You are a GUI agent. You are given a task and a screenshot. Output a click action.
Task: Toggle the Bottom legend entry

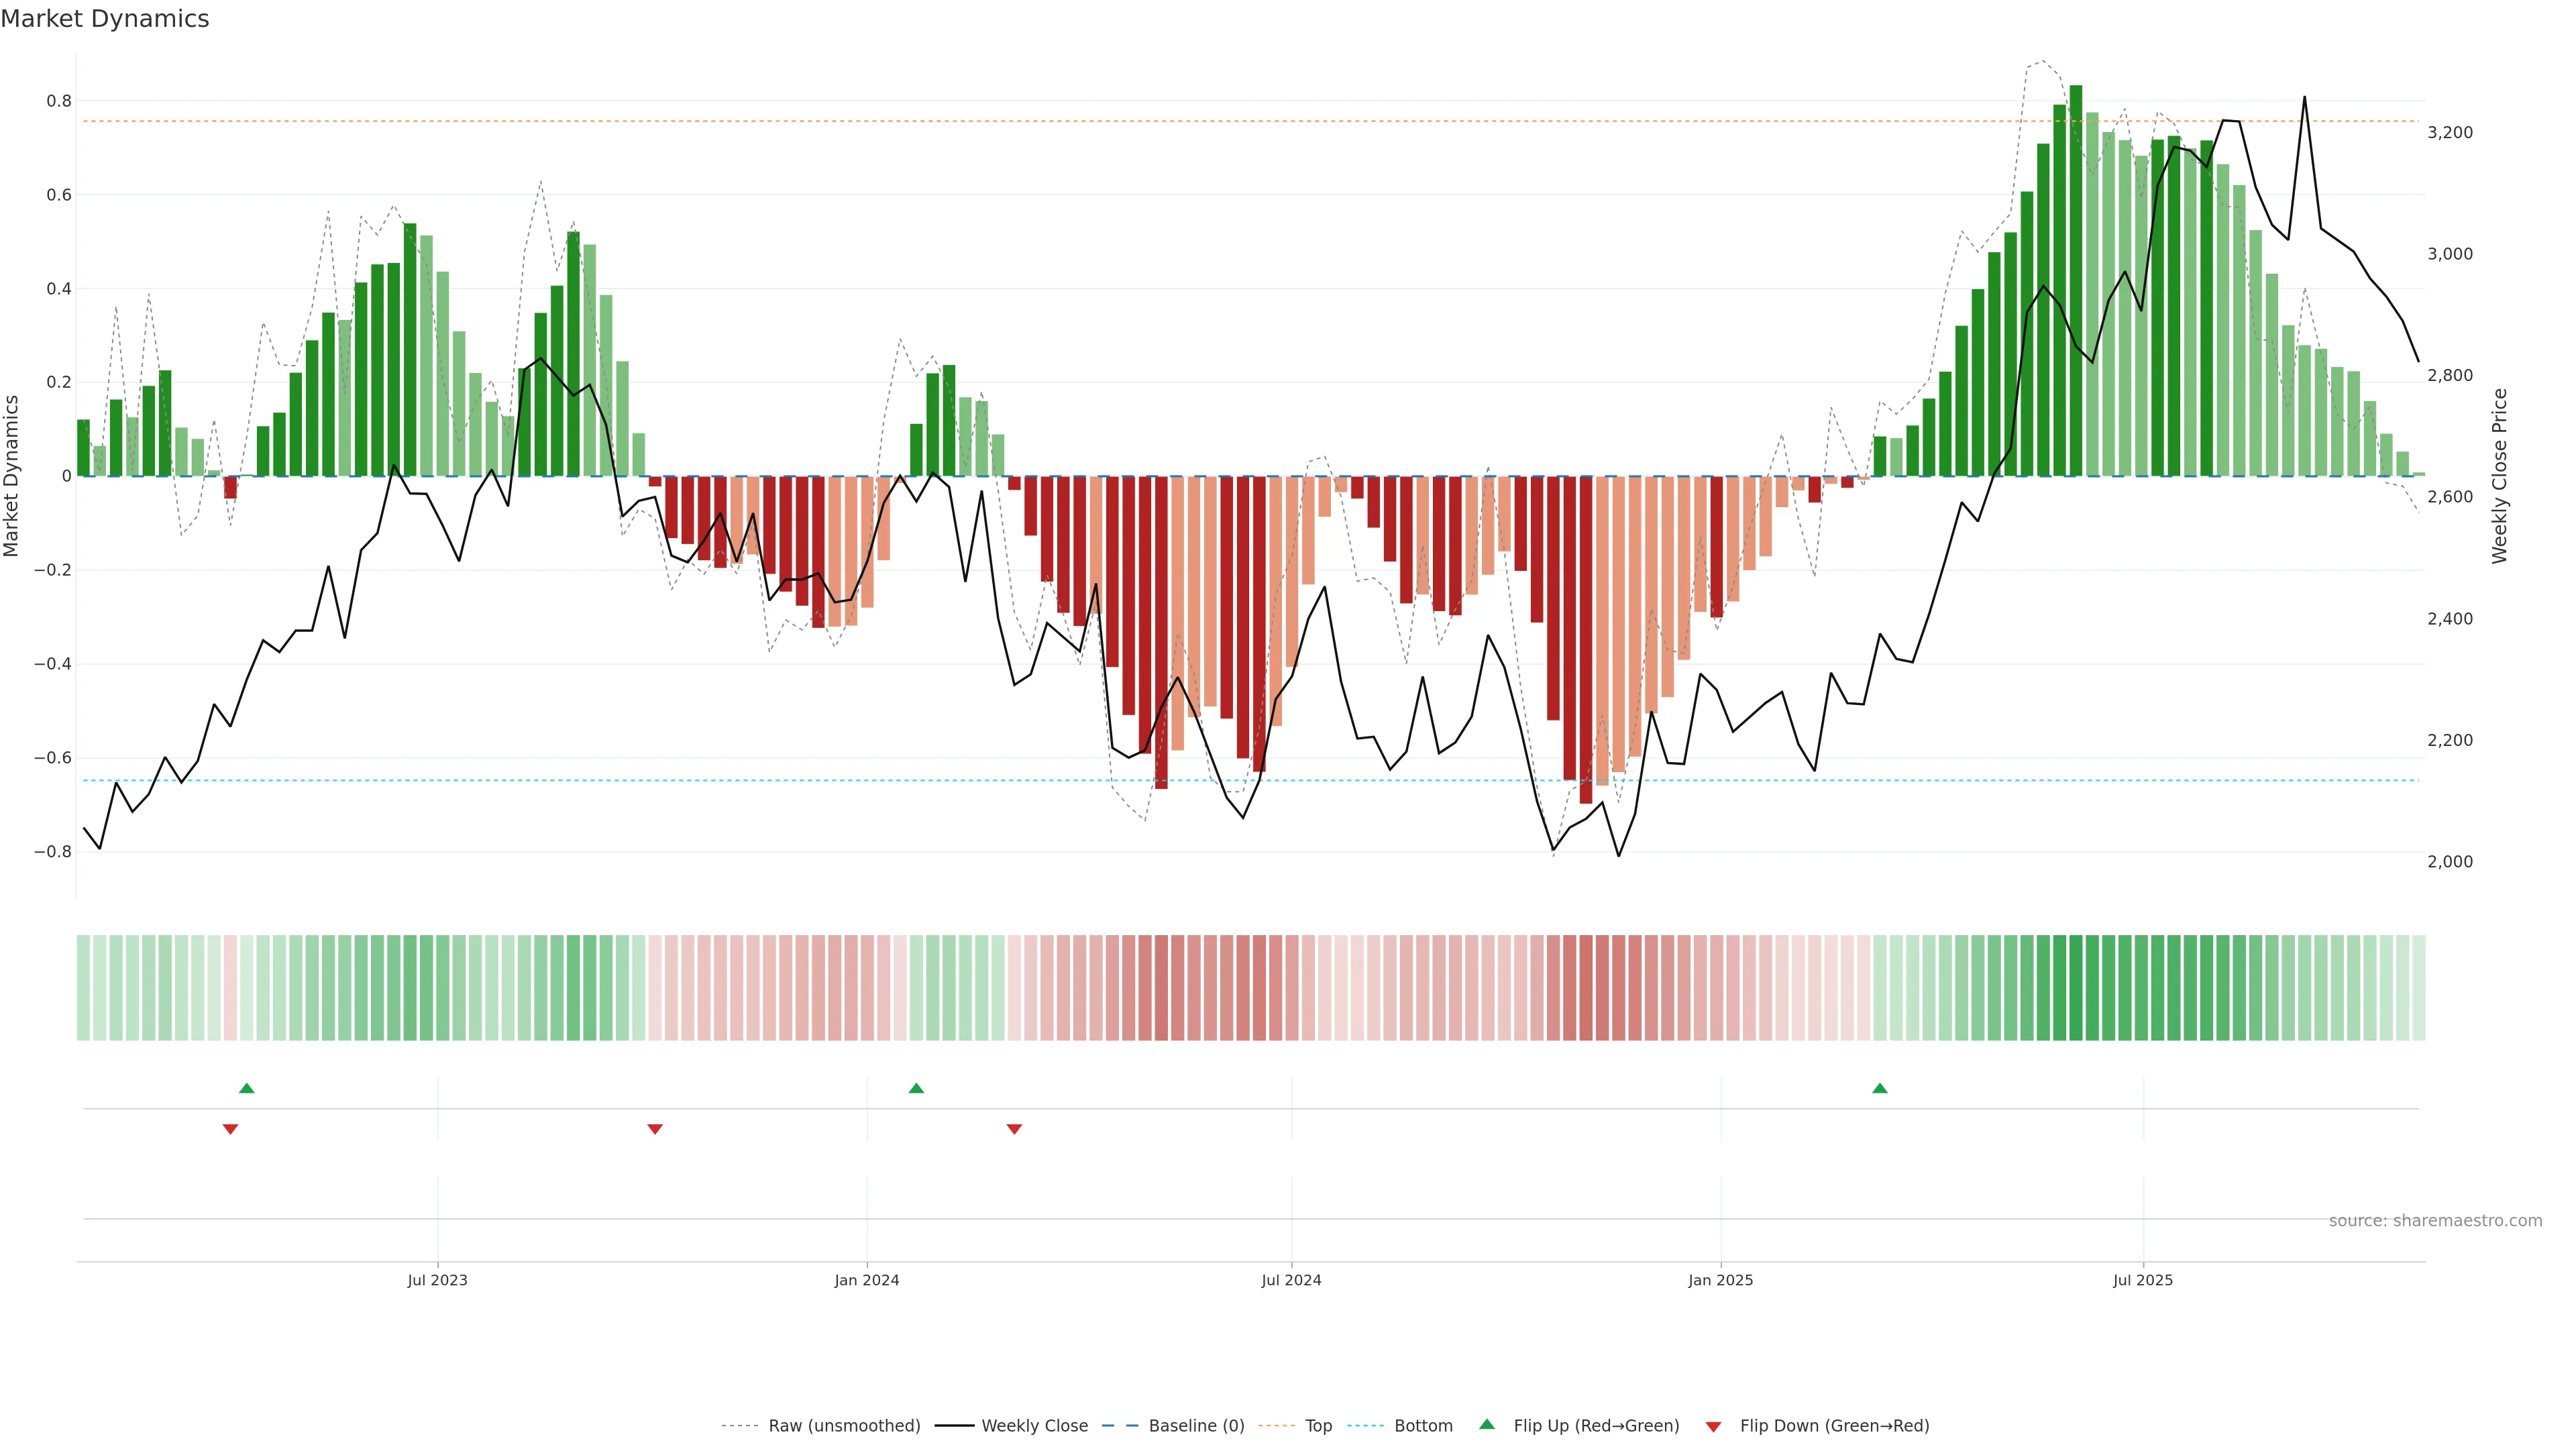point(1423,1426)
